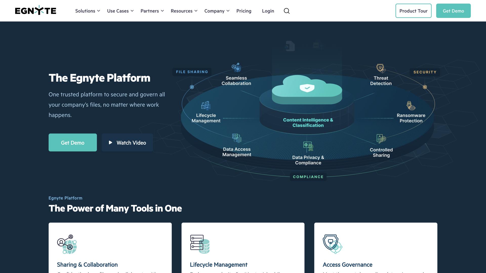
Task: Click the Access Governance shield icon
Action: click(x=332, y=243)
